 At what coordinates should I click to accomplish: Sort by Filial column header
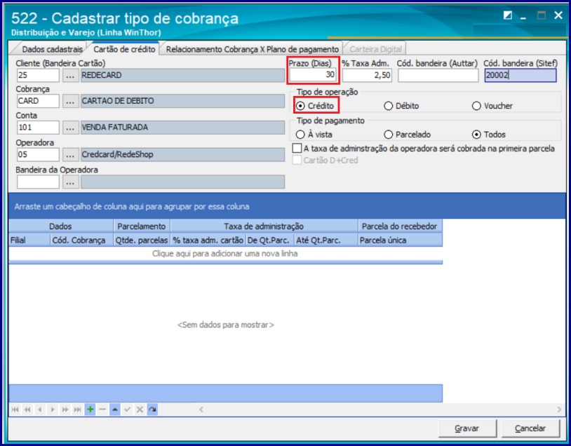coord(29,241)
